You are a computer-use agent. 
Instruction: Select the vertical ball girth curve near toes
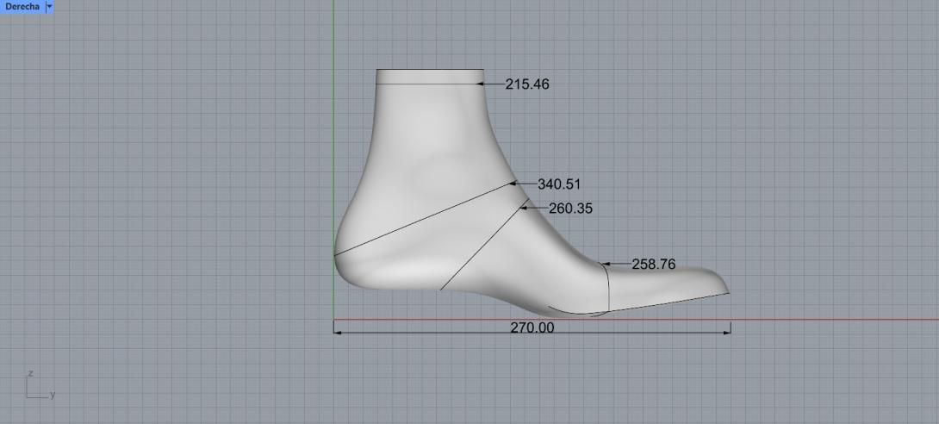pos(609,289)
